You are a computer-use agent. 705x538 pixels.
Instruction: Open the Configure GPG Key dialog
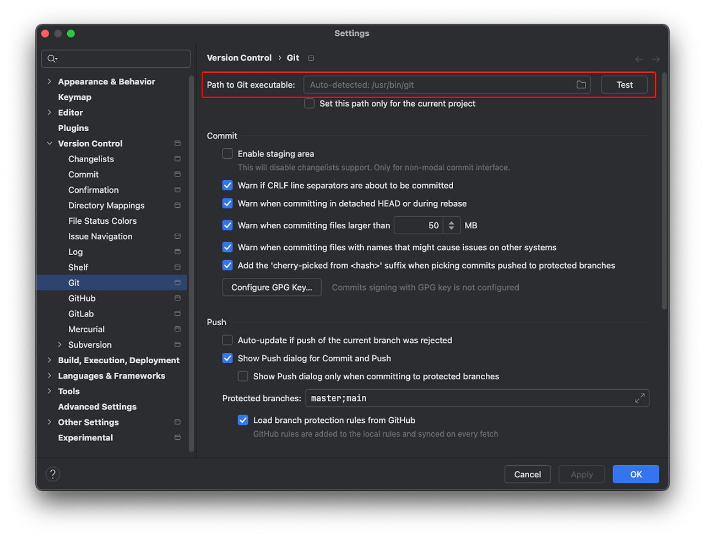point(272,287)
